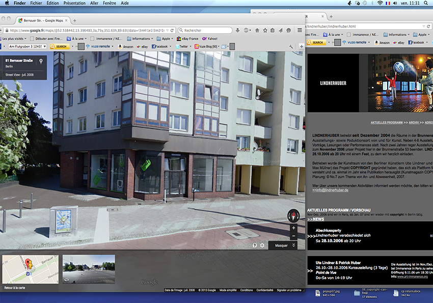The width and height of the screenshot is (433, 303).
Task: Select cp return.docx file on desktop
Action: 407,293
